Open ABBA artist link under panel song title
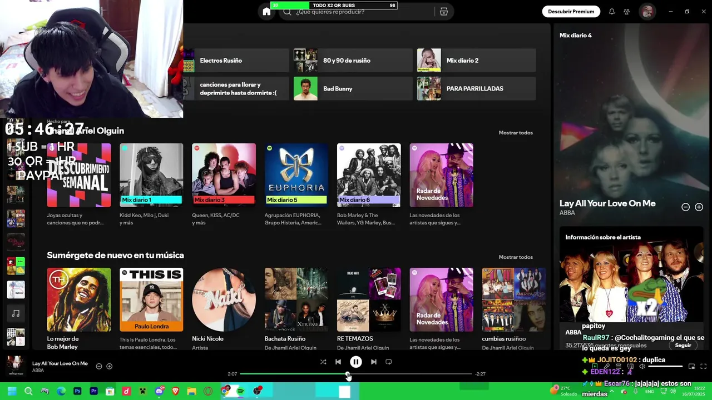 pos(567,213)
